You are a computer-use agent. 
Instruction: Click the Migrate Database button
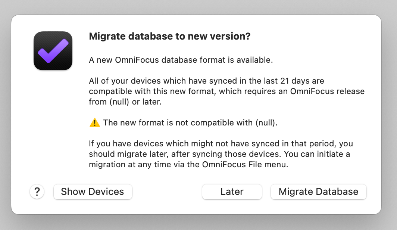[319, 192]
